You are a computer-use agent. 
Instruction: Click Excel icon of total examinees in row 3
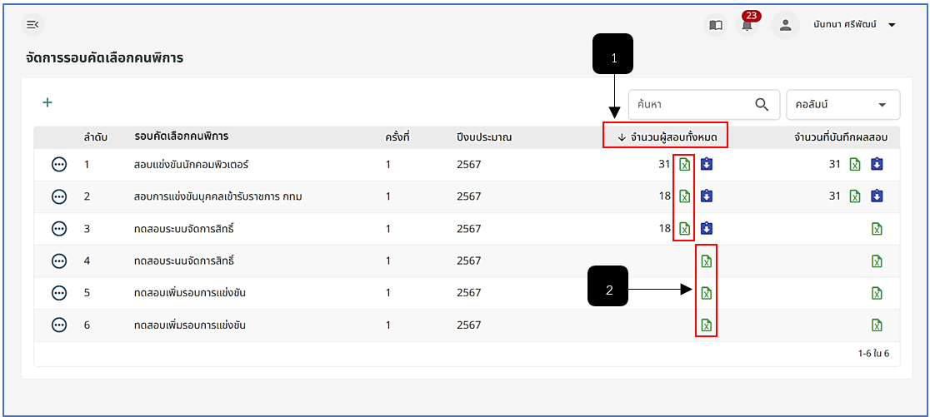click(x=684, y=229)
